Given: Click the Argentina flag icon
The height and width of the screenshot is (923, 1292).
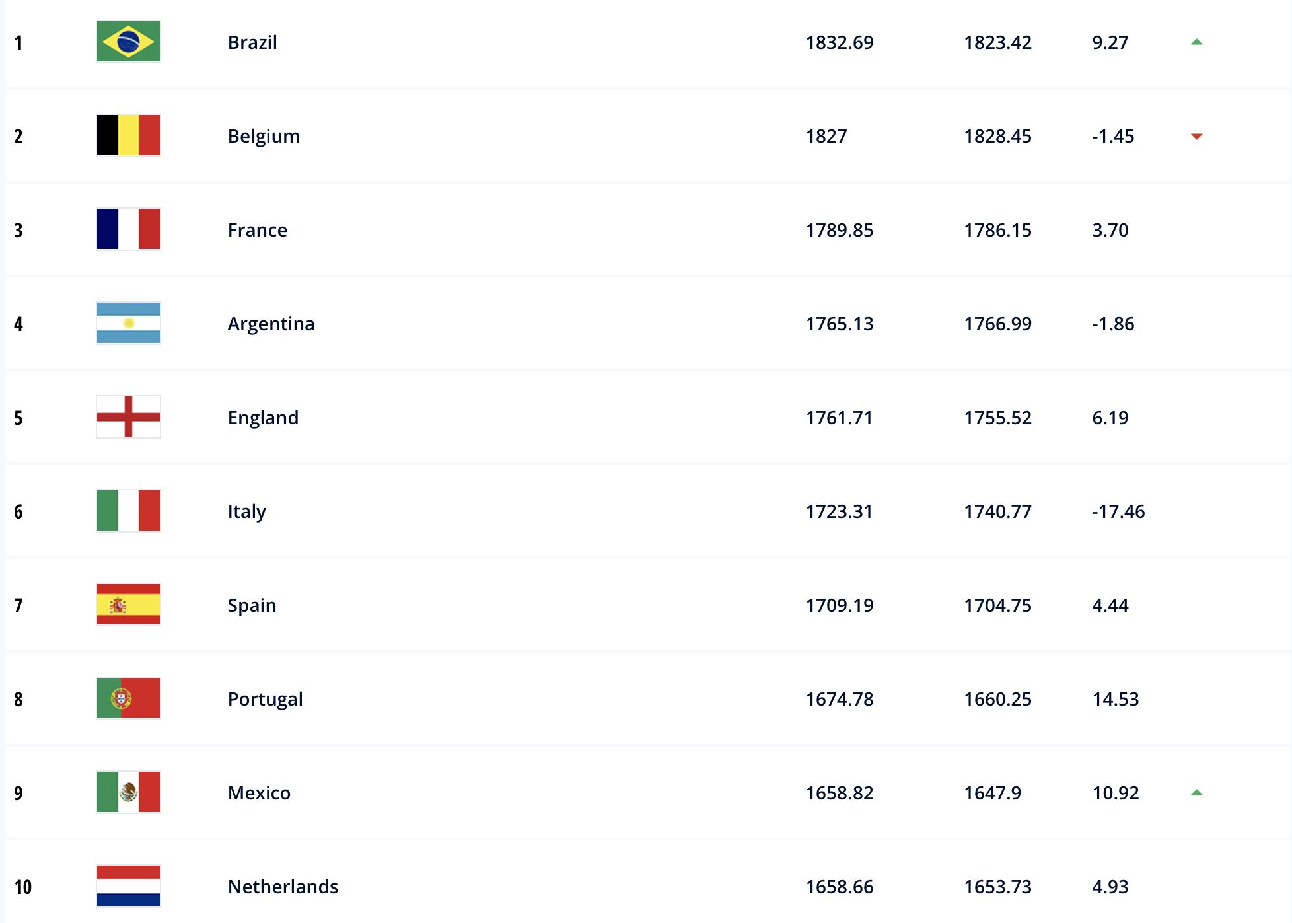Looking at the screenshot, I should tap(128, 323).
